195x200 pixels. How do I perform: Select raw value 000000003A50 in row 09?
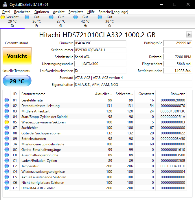173,138
